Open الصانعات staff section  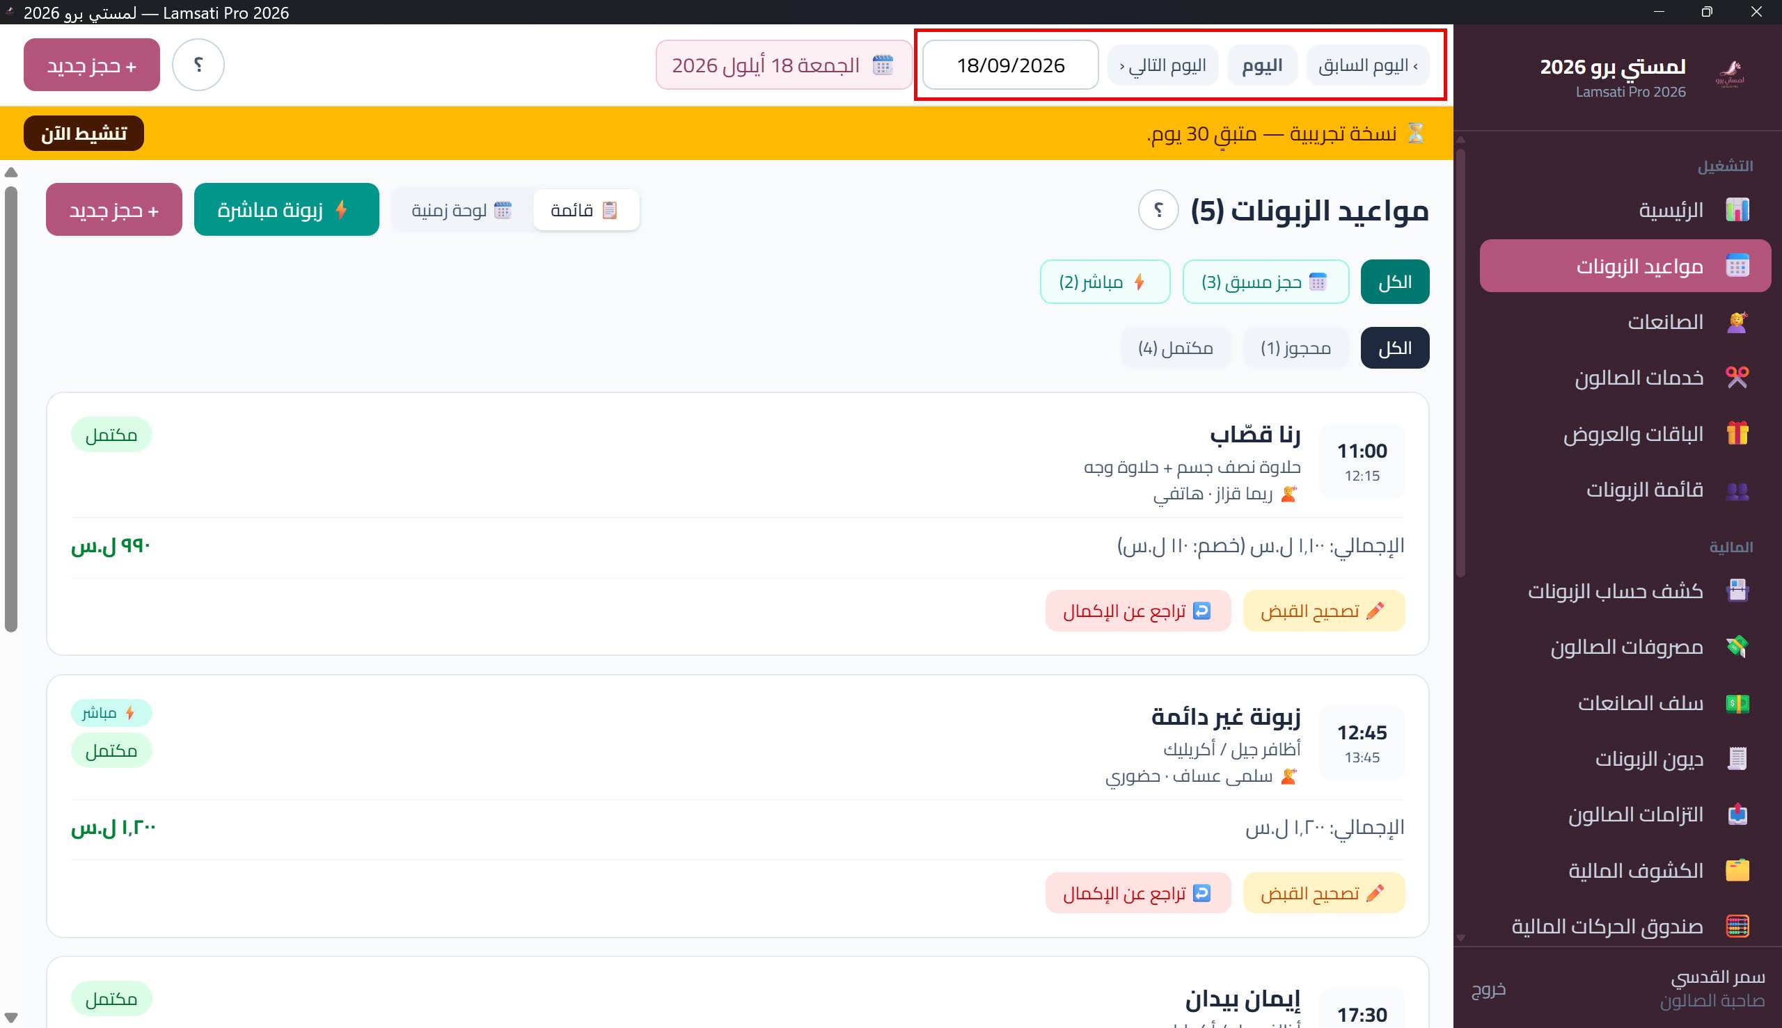[1625, 322]
